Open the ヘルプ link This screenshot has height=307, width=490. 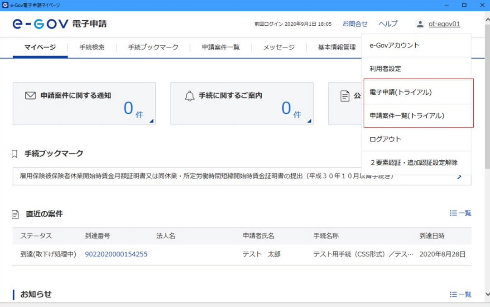point(388,23)
